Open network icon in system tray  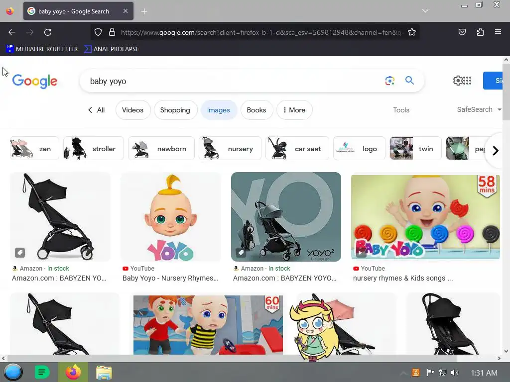click(442, 373)
